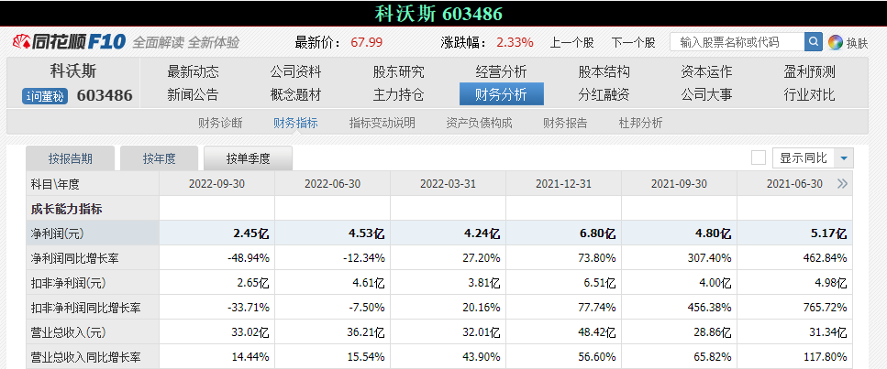The width and height of the screenshot is (887, 369).
Task: Click the 同花顺 F10 logo
Action: point(69,42)
